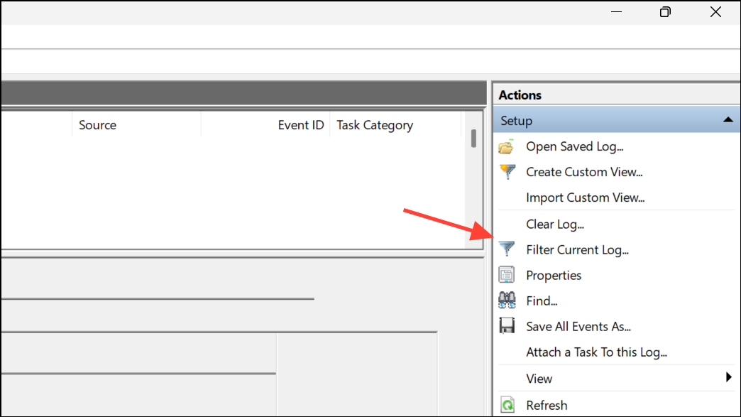The width and height of the screenshot is (741, 417).
Task: Click the Open Saved Log folder icon
Action: click(506, 147)
